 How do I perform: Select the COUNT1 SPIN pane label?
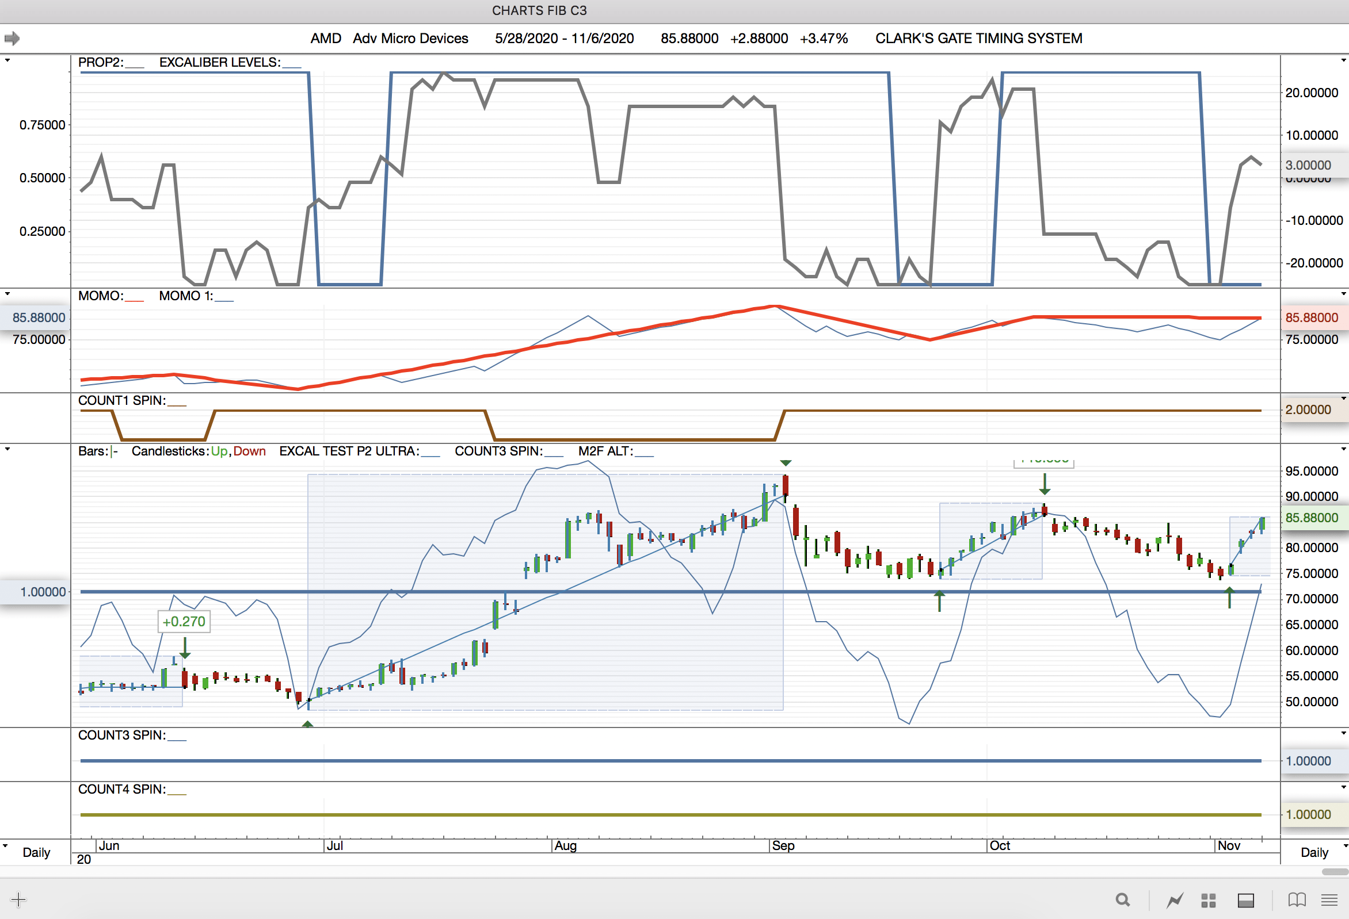[122, 400]
